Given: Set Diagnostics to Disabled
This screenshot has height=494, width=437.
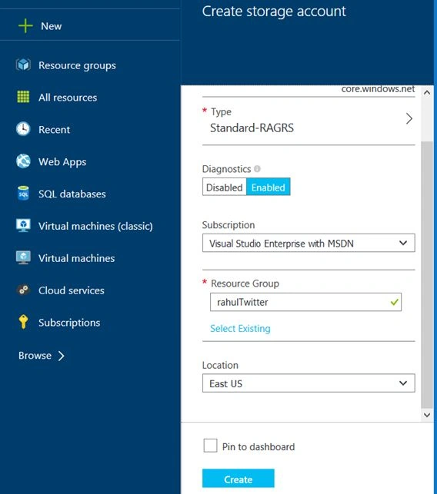Looking at the screenshot, I should [225, 187].
